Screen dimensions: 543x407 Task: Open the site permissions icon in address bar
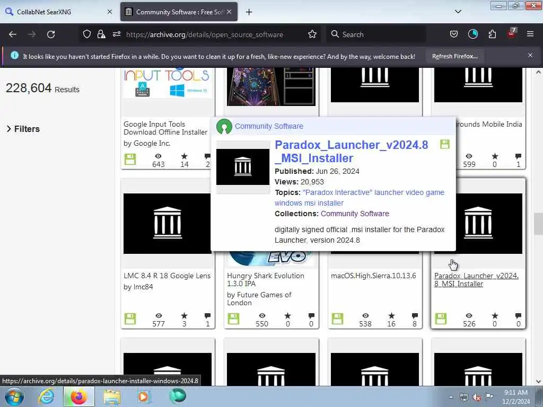pyautogui.click(x=116, y=34)
